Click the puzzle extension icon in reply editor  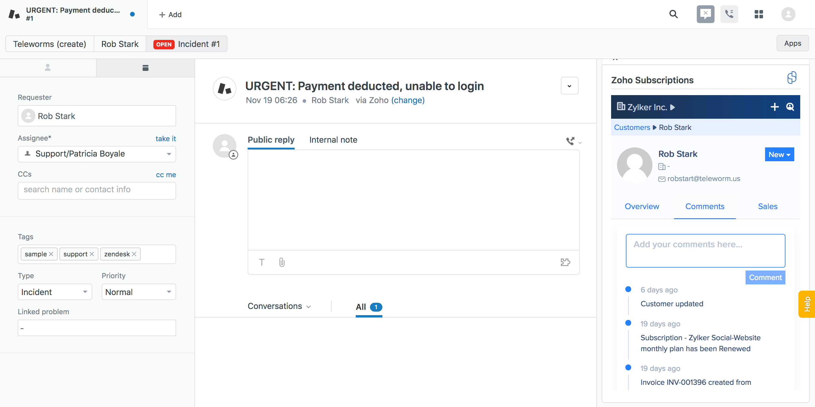[x=565, y=262]
